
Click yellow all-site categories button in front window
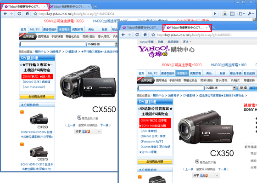(x=155, y=161)
